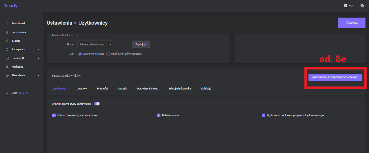Open the user account icon top right

[x=362, y=6]
